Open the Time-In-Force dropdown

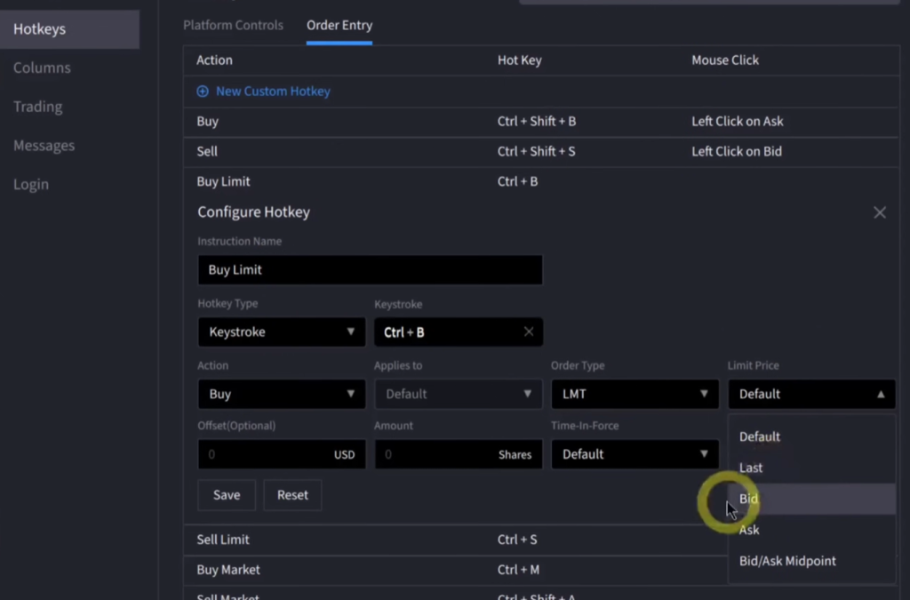pyautogui.click(x=635, y=454)
